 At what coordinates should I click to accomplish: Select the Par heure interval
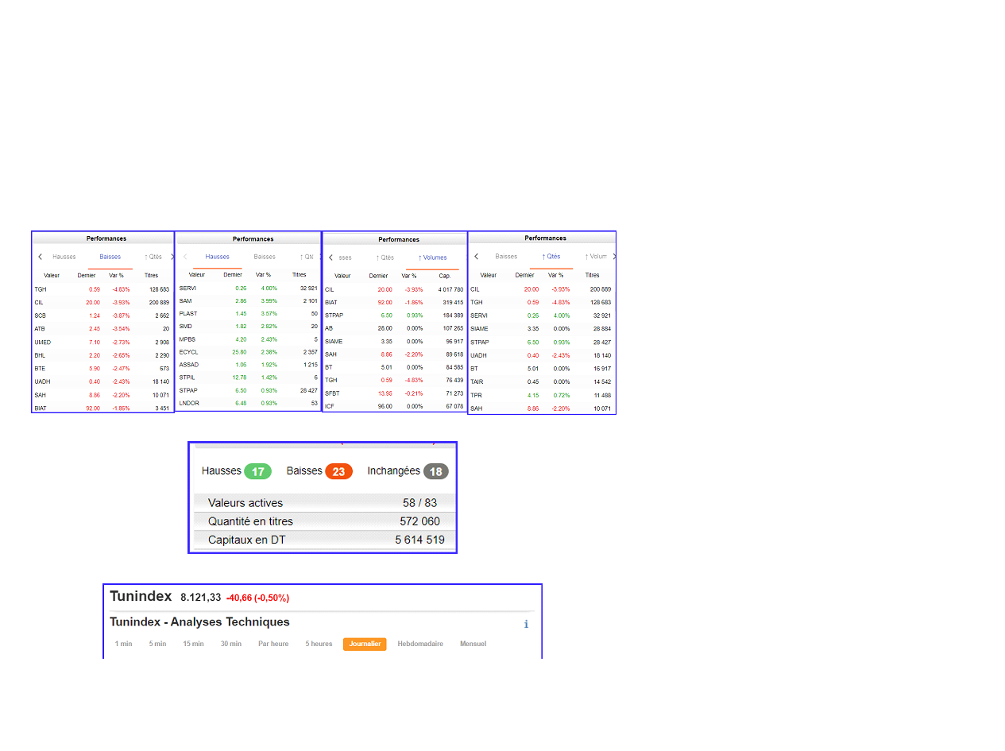pyautogui.click(x=273, y=644)
